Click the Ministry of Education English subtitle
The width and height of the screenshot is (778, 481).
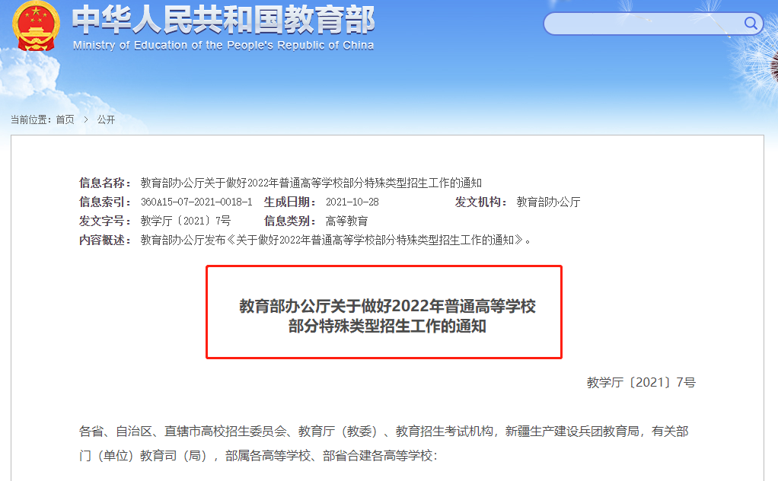(223, 45)
